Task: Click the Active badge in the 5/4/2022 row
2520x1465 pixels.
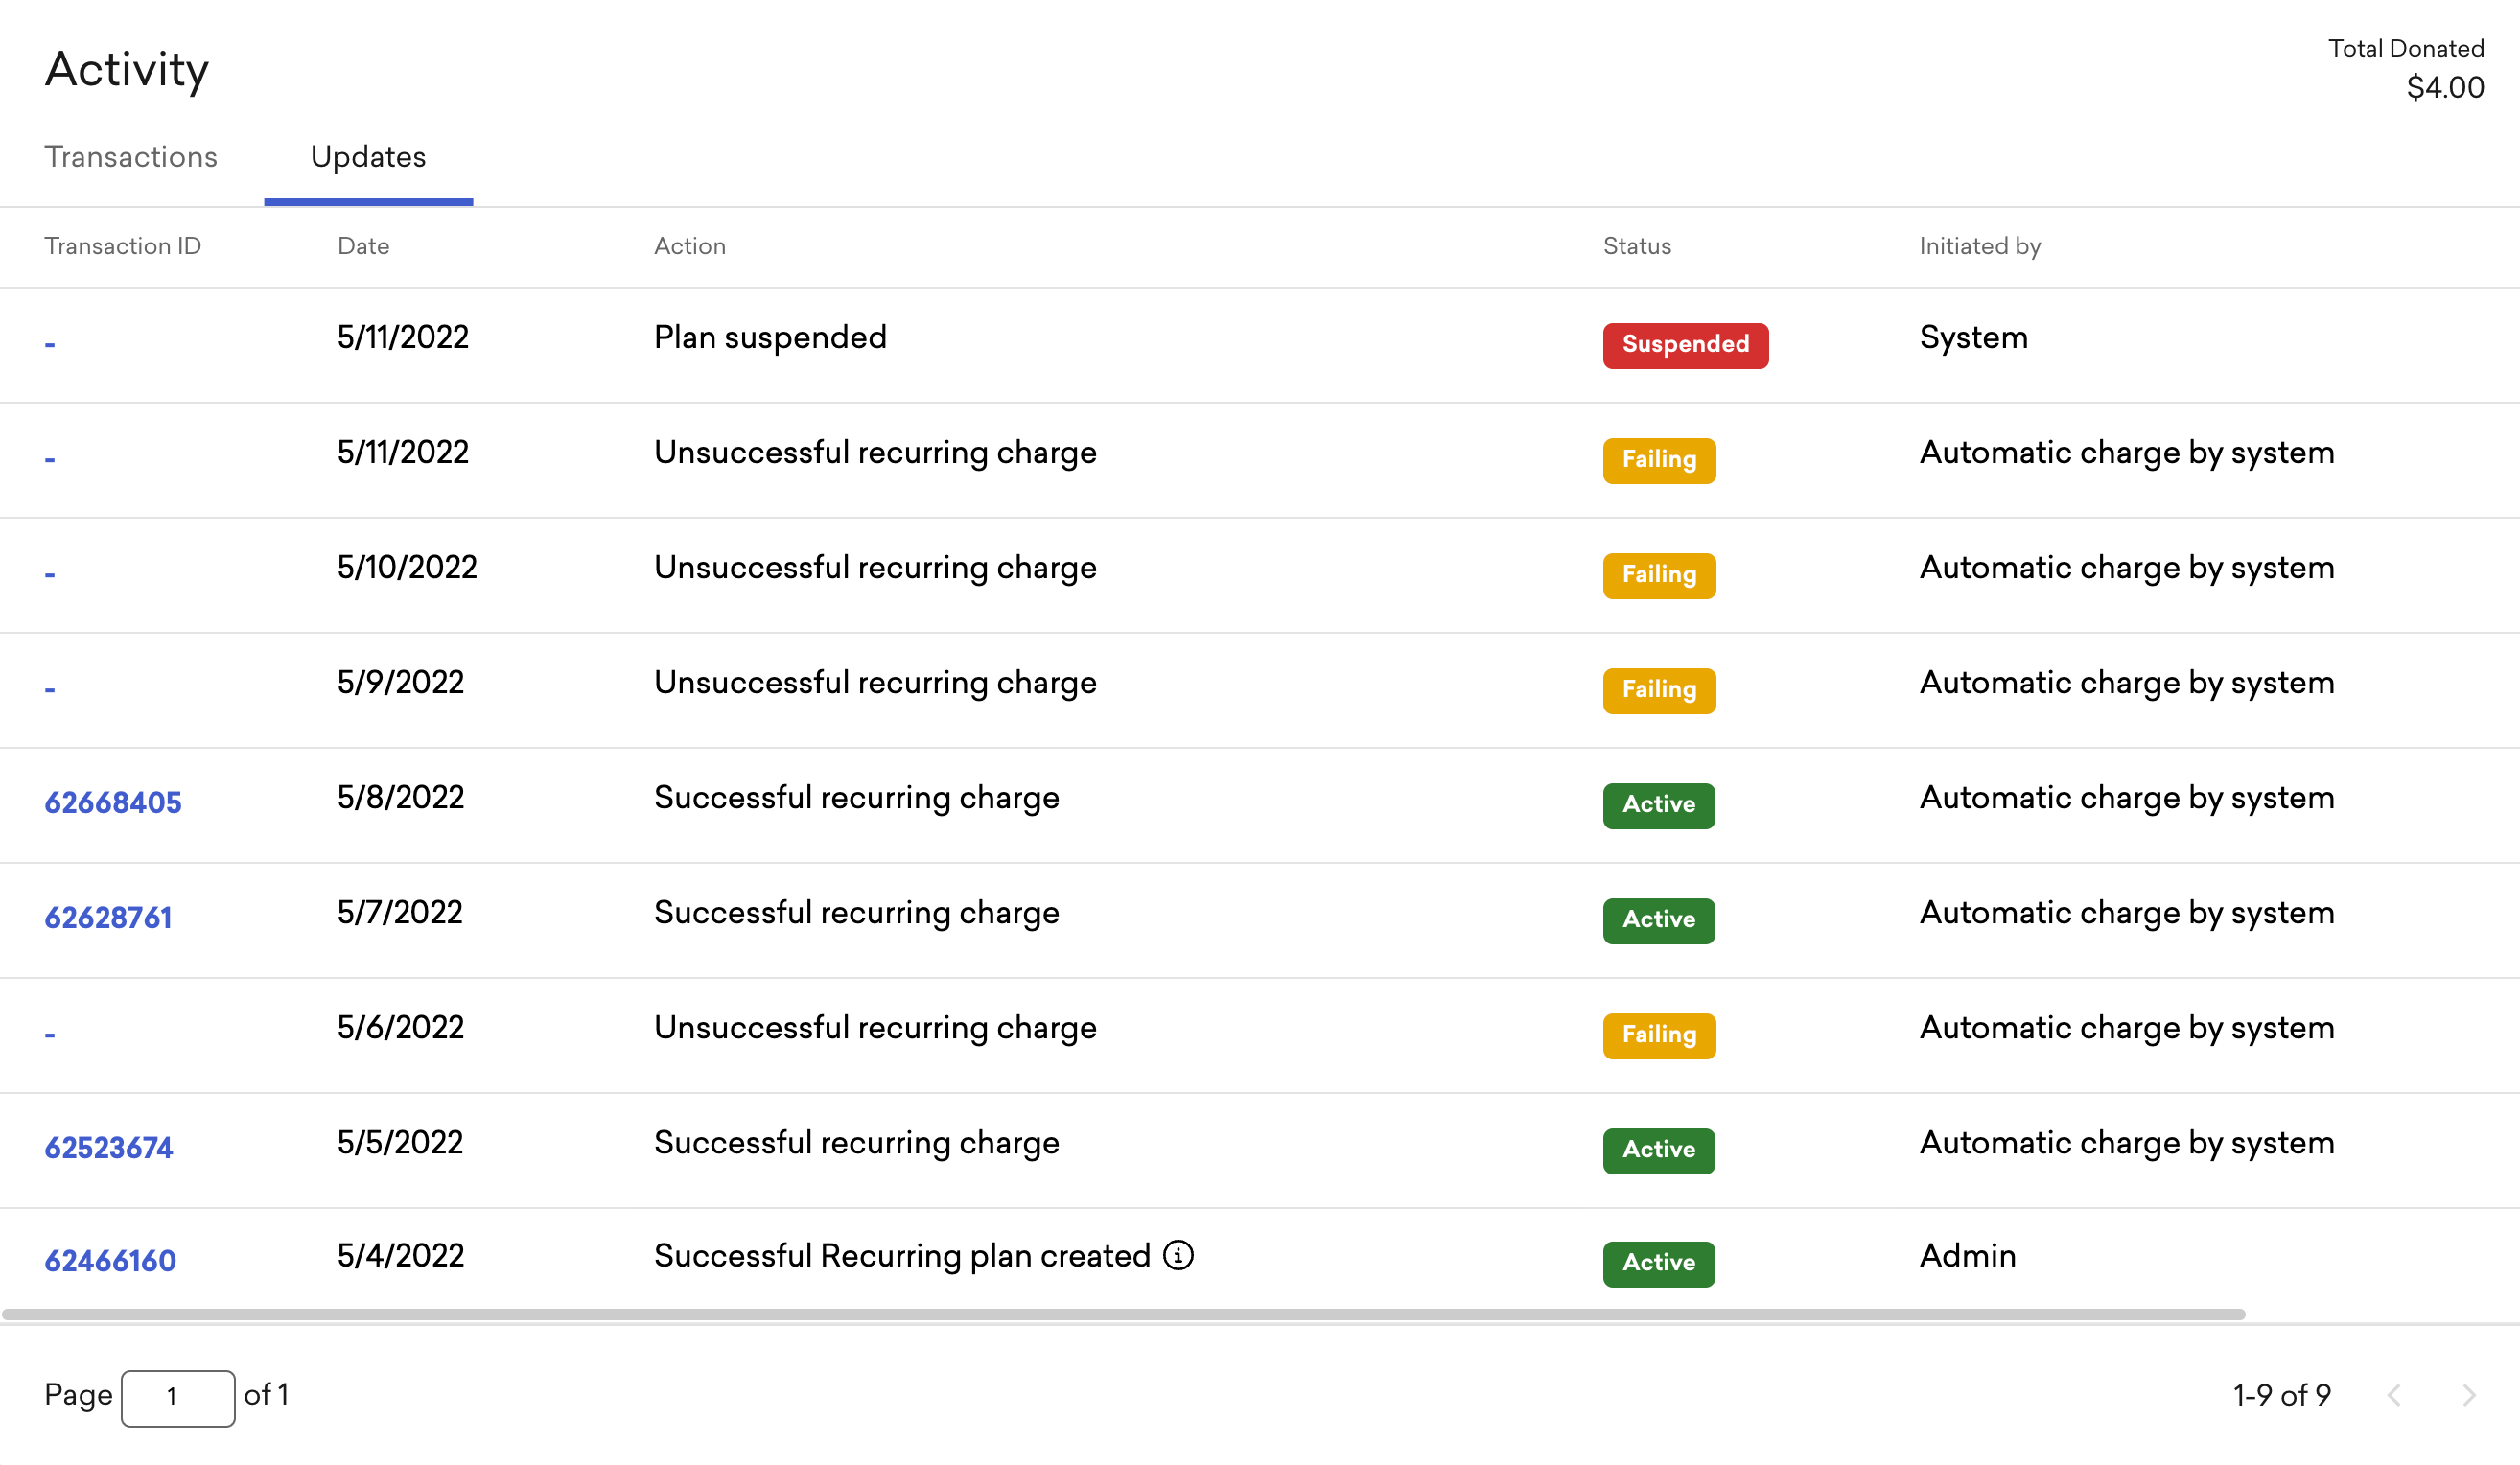Action: [1658, 1263]
